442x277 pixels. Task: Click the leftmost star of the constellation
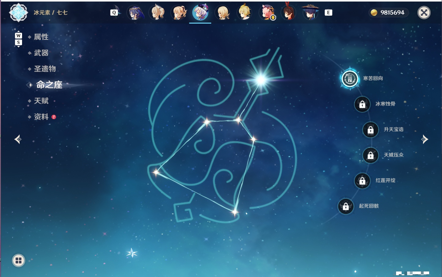(156, 172)
